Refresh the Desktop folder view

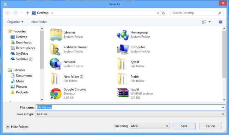163,13
